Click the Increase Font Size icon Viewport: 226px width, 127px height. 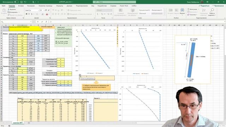(46, 10)
